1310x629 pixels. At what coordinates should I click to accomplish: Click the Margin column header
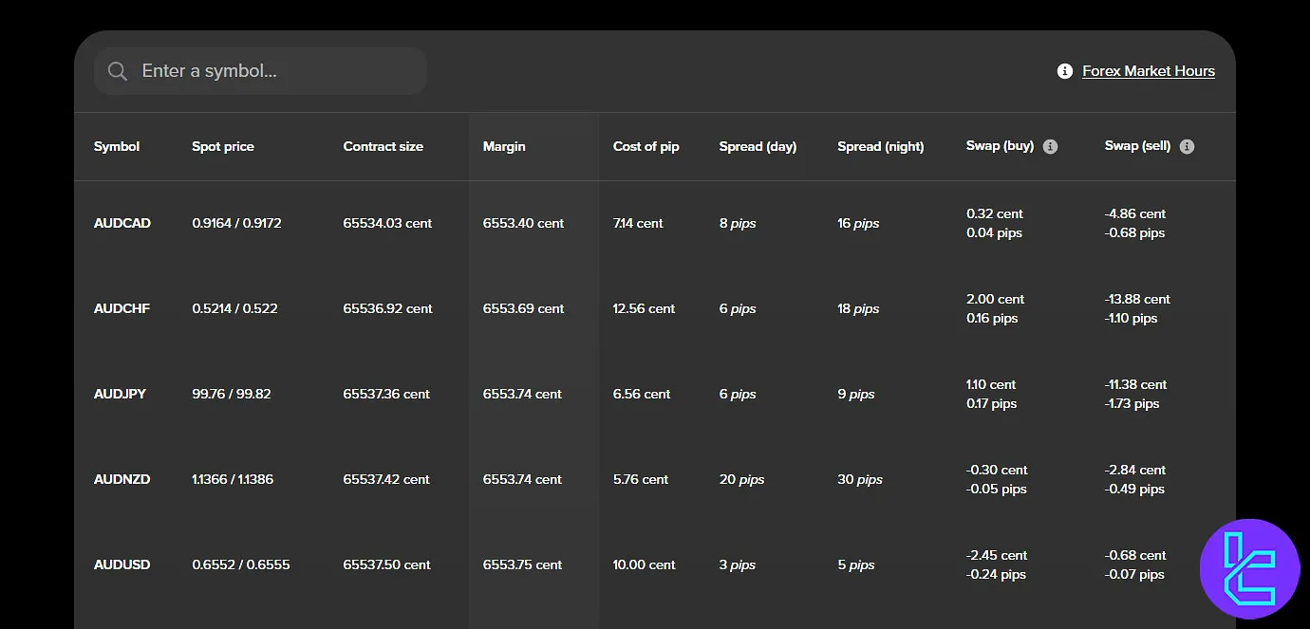(x=504, y=146)
